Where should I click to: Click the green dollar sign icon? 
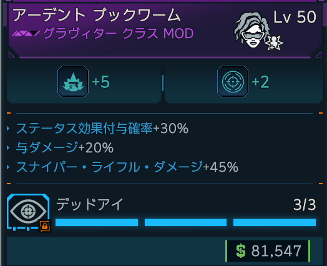pos(241,251)
